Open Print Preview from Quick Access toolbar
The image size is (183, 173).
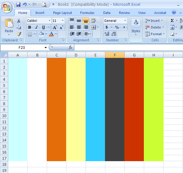(x=44, y=5)
